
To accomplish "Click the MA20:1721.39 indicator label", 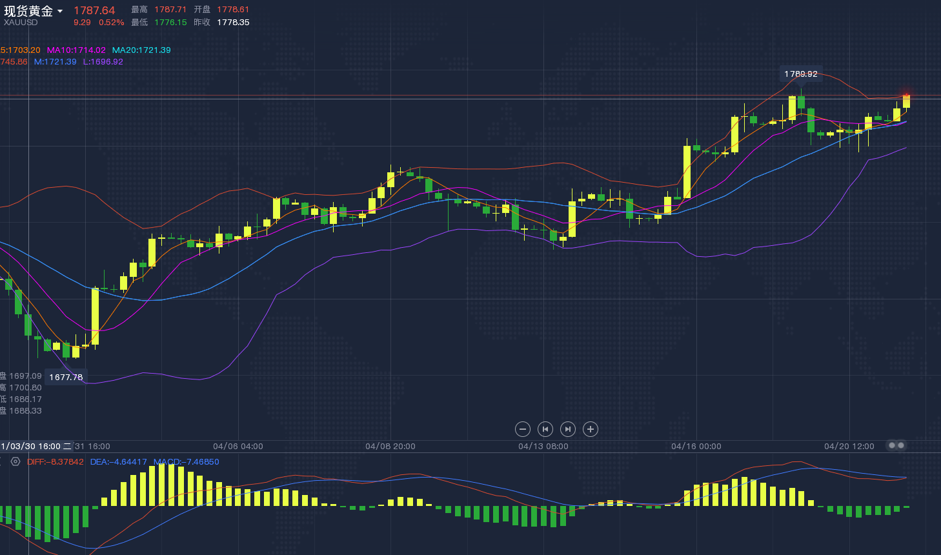I will click(x=141, y=50).
